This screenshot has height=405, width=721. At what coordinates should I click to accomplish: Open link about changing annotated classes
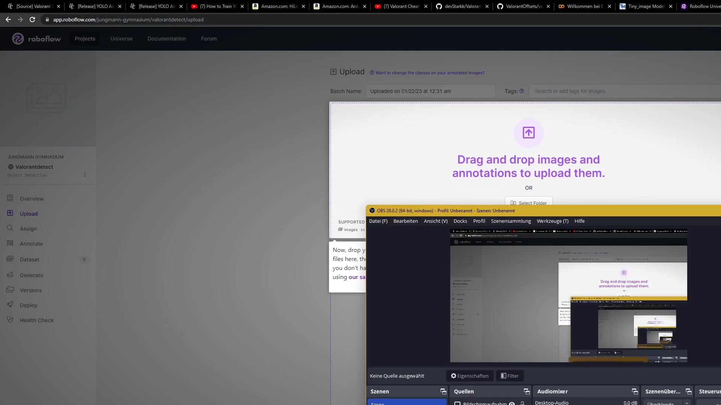tap(430, 73)
